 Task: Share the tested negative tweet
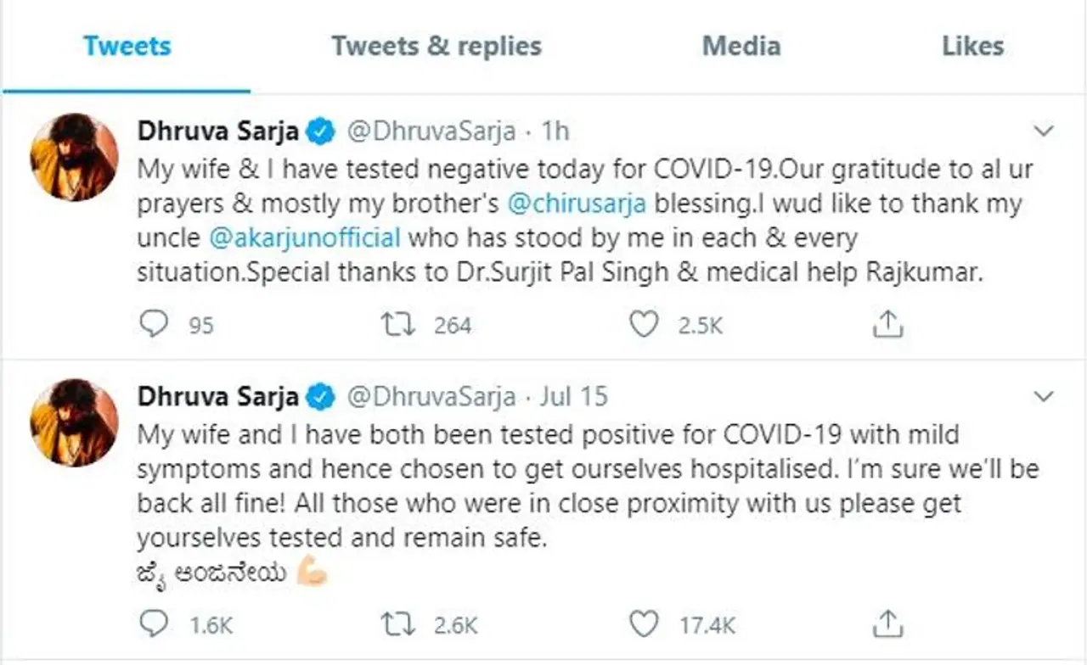tap(887, 324)
